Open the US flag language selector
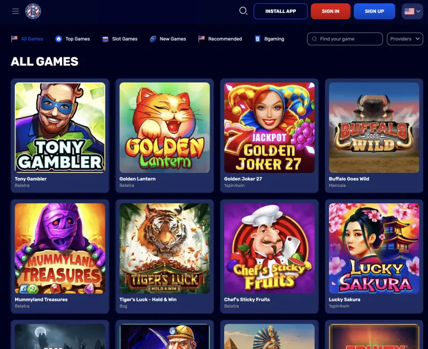Viewport: 428px width, 349px height. 412,11
